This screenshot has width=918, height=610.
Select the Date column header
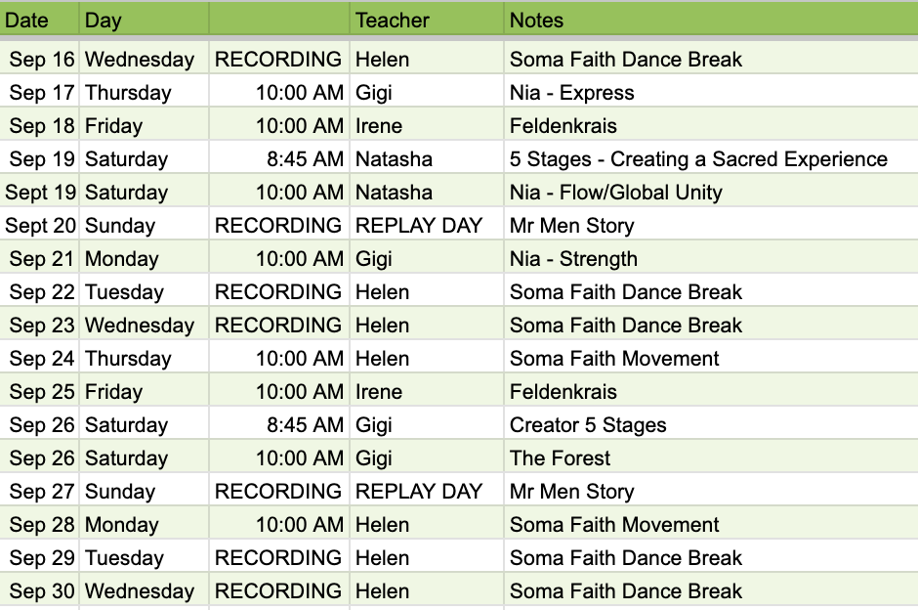pyautogui.click(x=39, y=20)
